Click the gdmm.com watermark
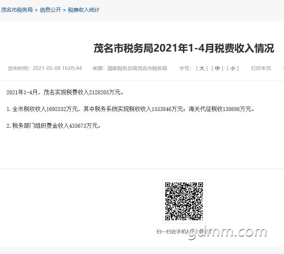This screenshot has height=254, width=284. (227, 232)
